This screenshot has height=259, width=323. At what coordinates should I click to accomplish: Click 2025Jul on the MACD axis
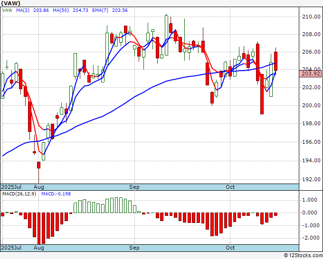tap(11, 248)
